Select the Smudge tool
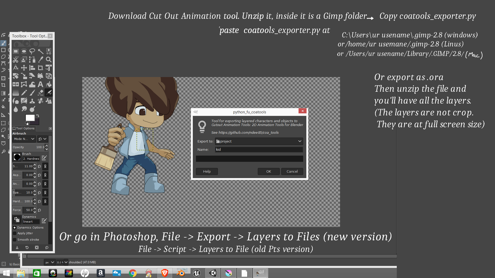Viewport: 495px width, 278px height. [24, 109]
